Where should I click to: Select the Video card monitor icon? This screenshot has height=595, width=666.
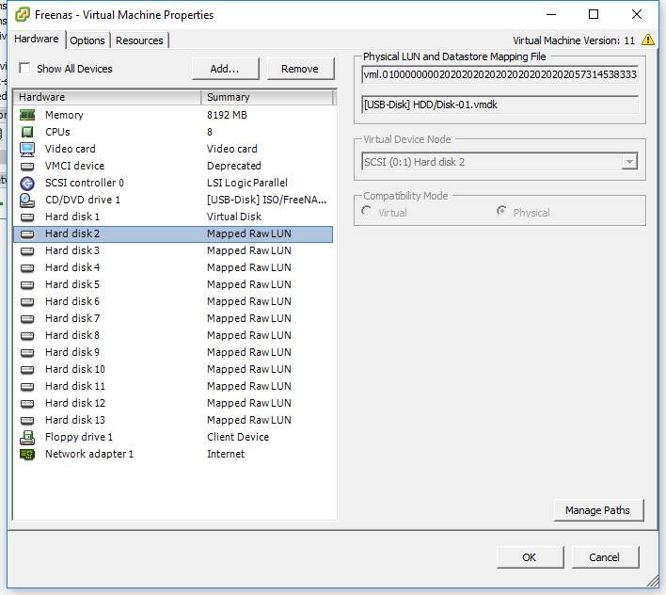27,149
